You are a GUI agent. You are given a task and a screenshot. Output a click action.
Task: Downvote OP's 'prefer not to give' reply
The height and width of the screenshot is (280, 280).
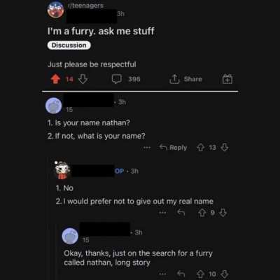tap(223, 213)
